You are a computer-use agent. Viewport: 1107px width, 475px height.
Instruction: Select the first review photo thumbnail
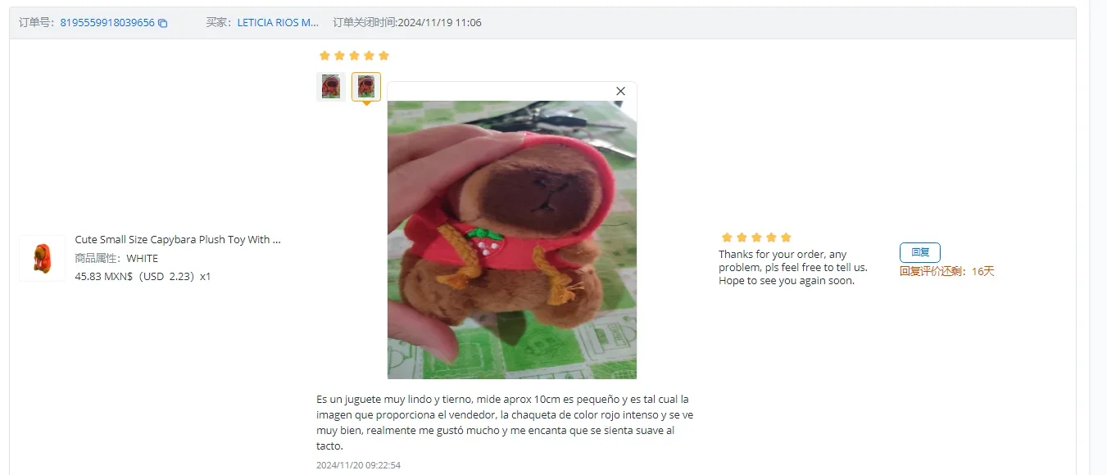(331, 87)
